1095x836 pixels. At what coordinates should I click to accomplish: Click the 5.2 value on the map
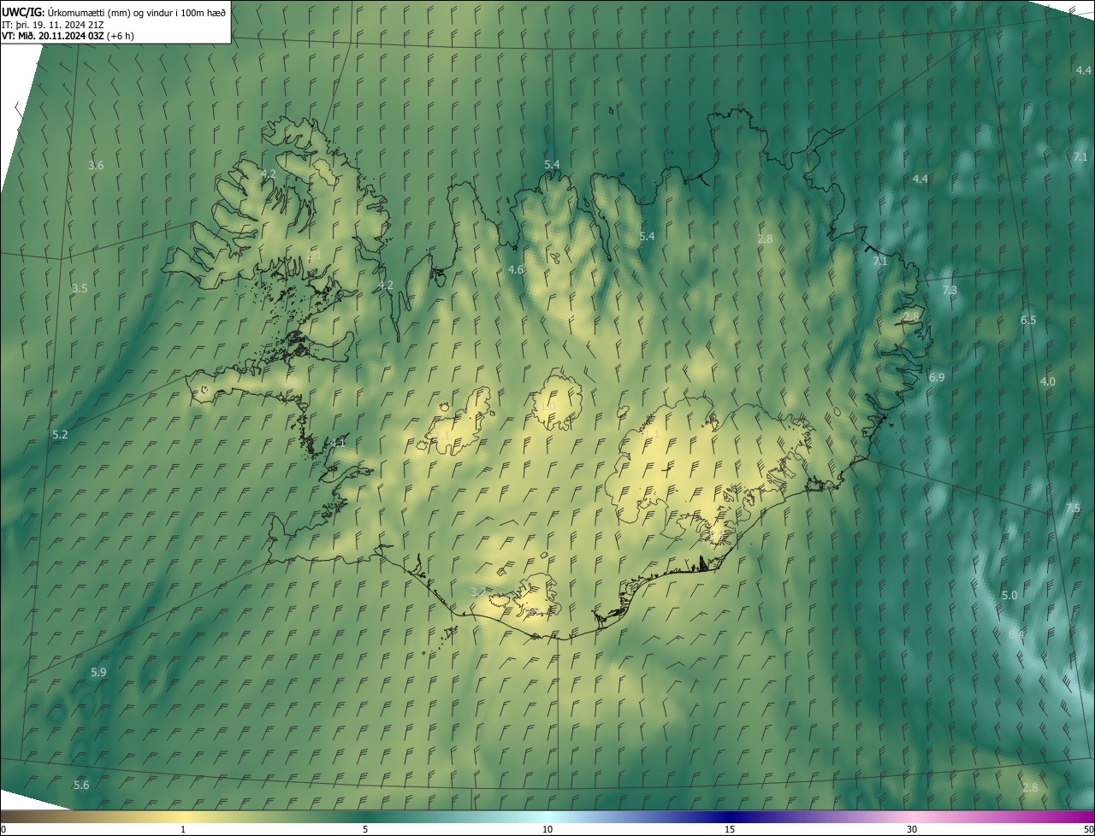(x=60, y=435)
